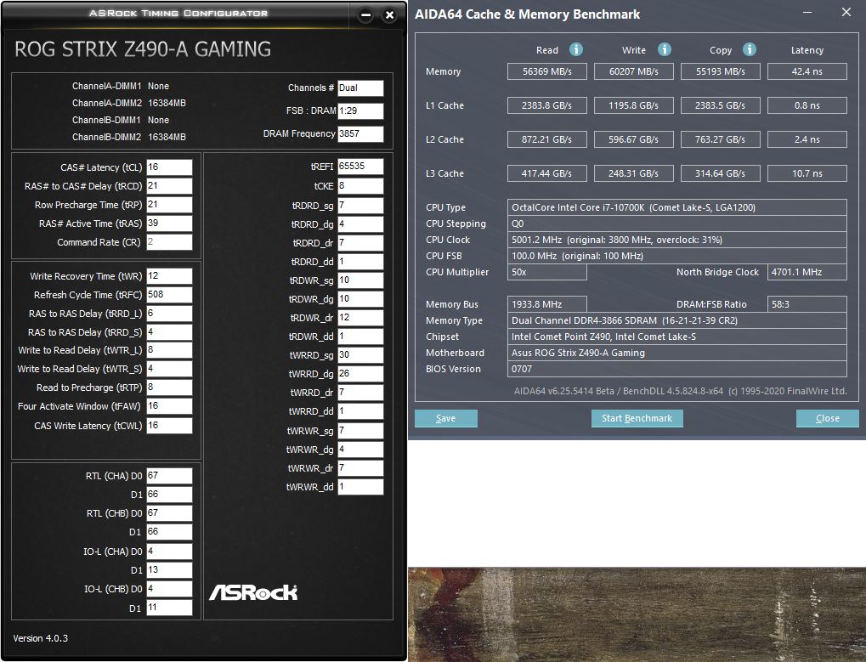This screenshot has width=866, height=662.
Task: Click the Memory Type DDR4-3866 field
Action: [677, 320]
